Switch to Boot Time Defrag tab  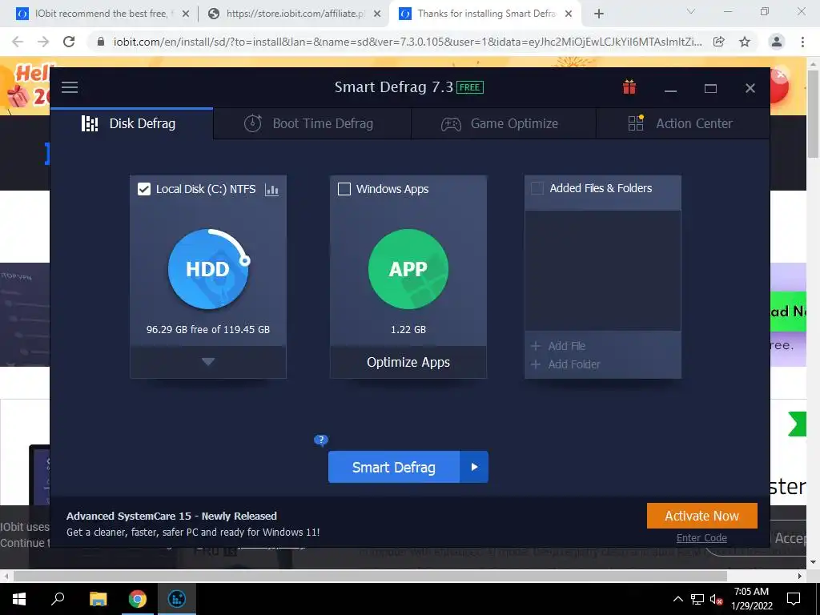coord(312,124)
